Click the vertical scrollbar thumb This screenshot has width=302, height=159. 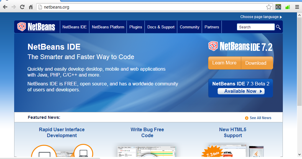(300, 62)
